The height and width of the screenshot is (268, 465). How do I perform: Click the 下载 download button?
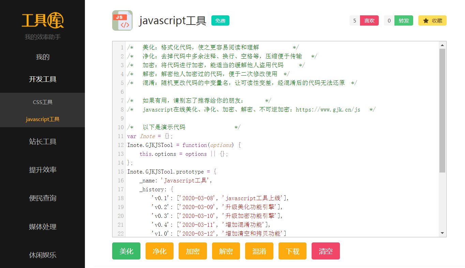pyautogui.click(x=292, y=251)
